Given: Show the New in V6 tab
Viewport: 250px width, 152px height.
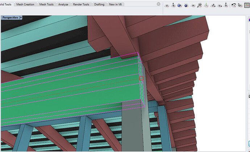Looking at the screenshot, I should tap(115, 4).
